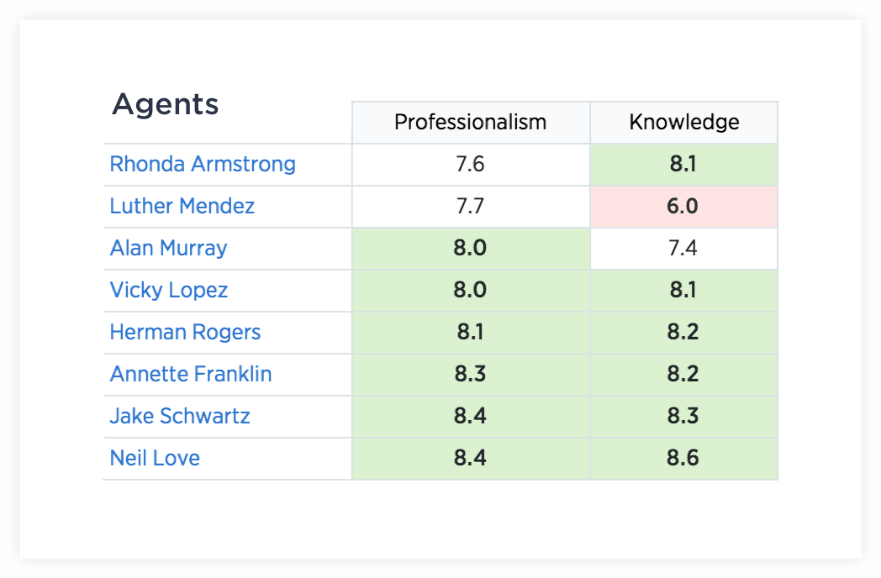
Task: Select Herman Rogers' 8.1 Professionalism cell
Action: coord(470,332)
